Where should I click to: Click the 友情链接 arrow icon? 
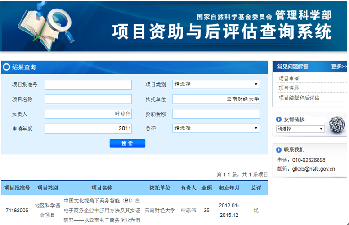point(279,119)
